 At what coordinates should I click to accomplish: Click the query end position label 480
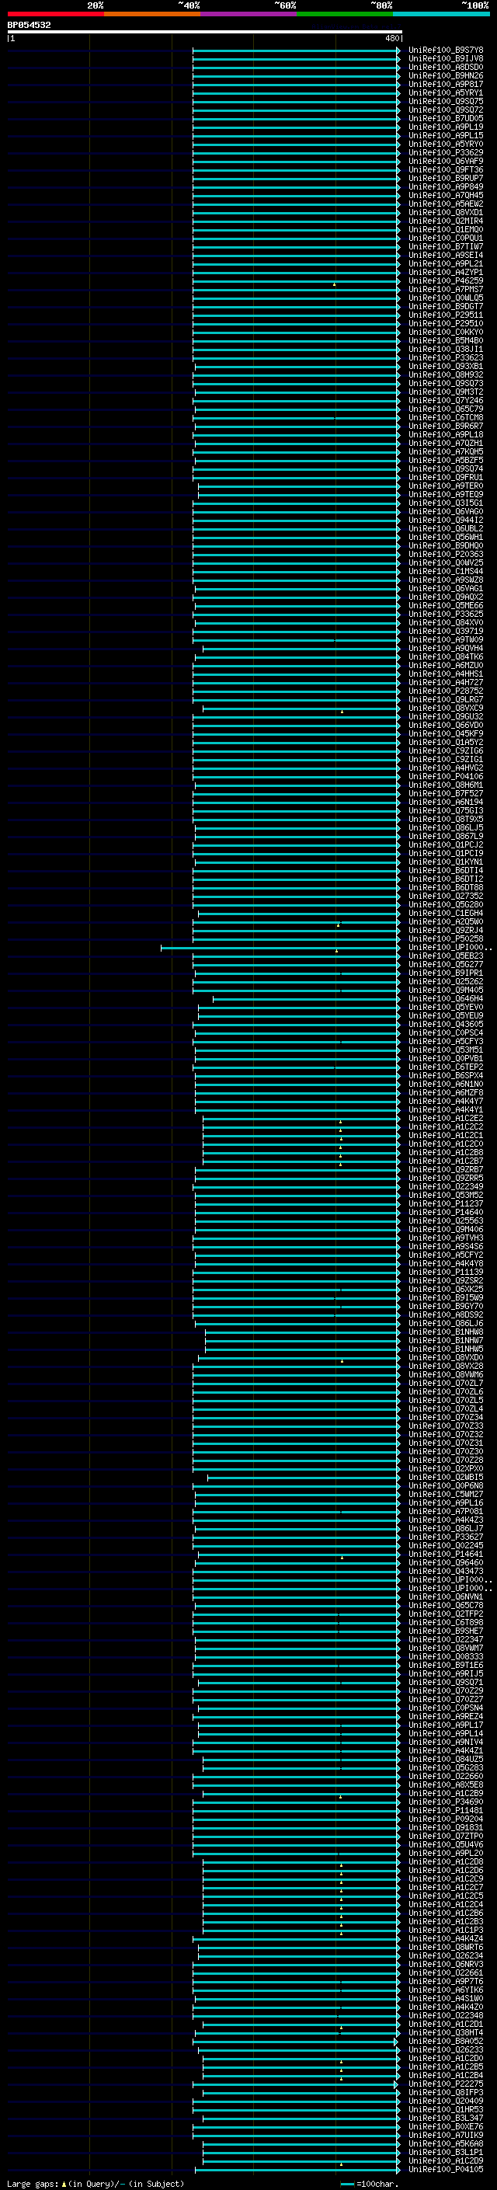coord(391,38)
